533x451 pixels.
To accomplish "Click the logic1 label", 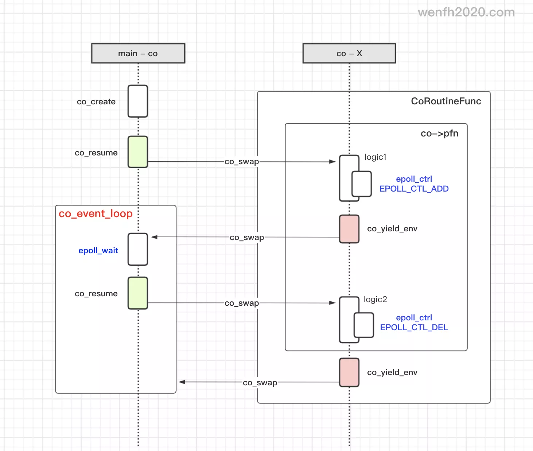I will coord(375,157).
